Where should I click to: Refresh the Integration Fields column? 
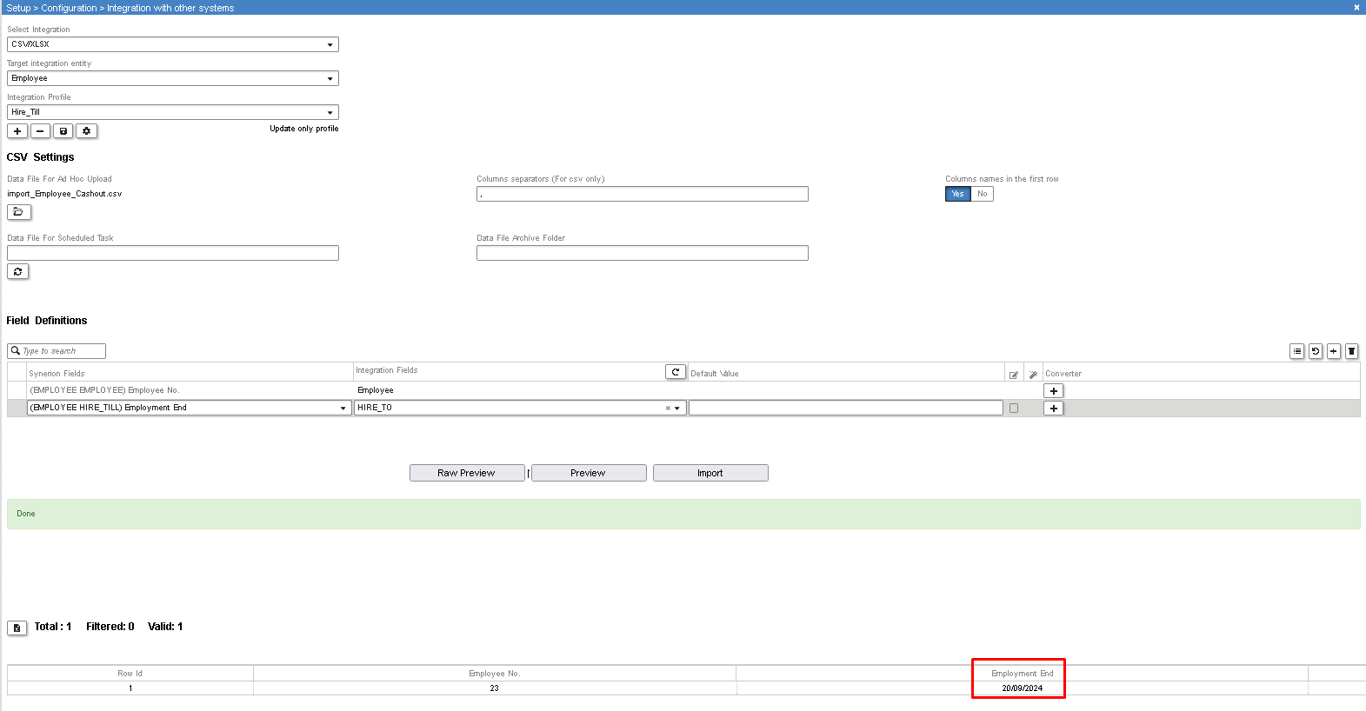pyautogui.click(x=676, y=372)
